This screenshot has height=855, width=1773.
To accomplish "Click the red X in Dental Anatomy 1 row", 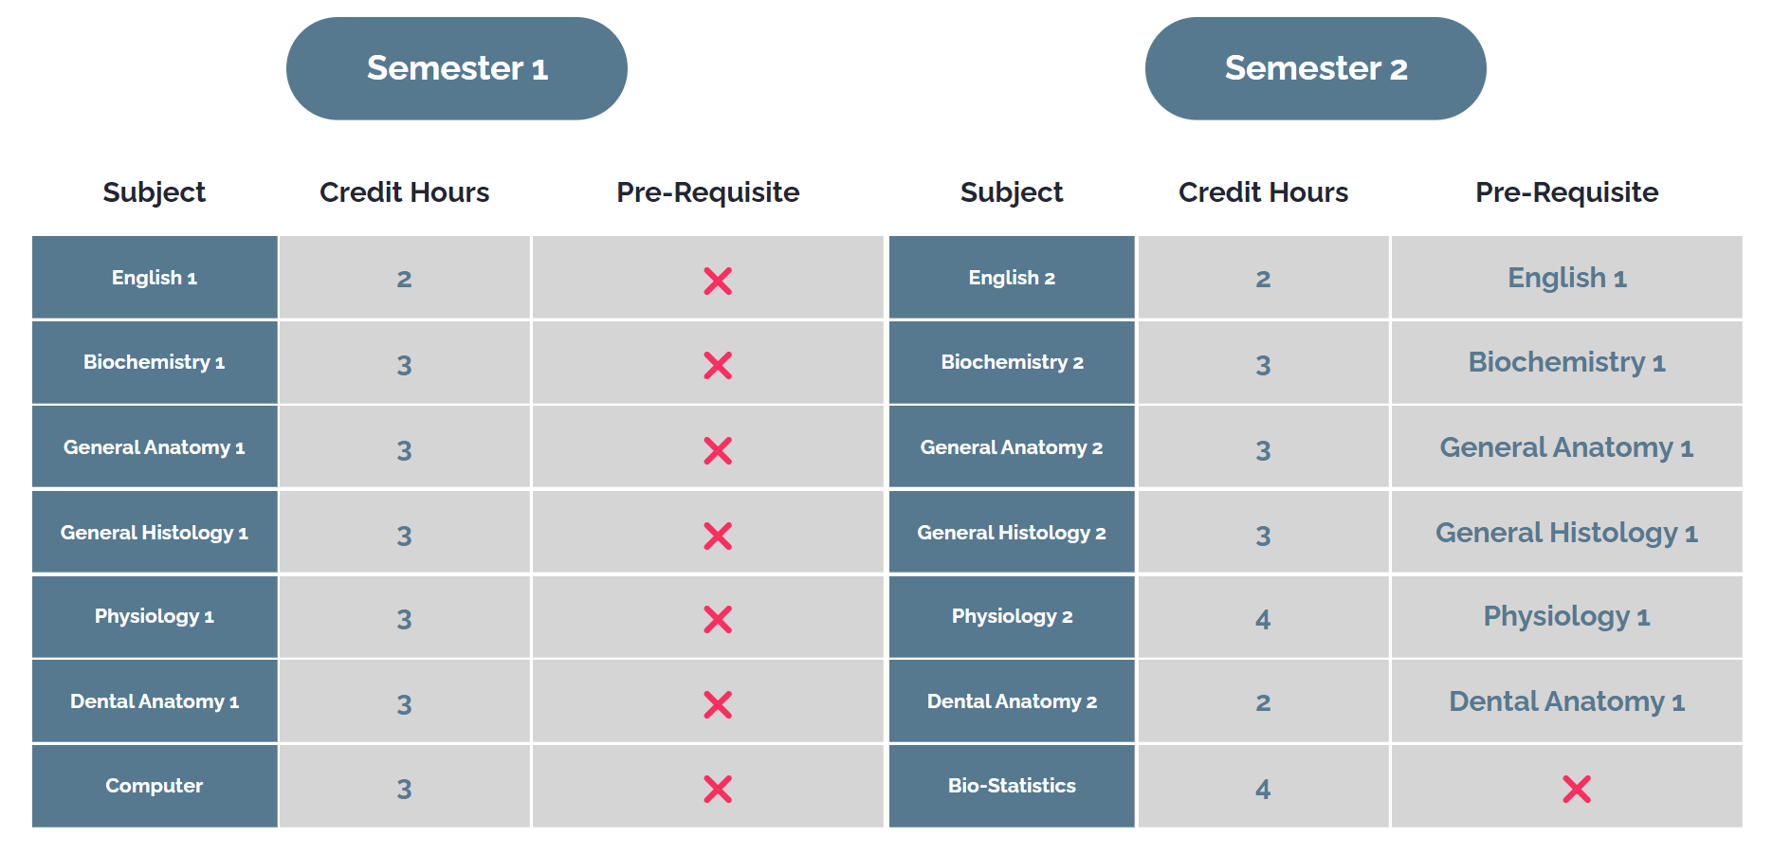I will point(718,704).
